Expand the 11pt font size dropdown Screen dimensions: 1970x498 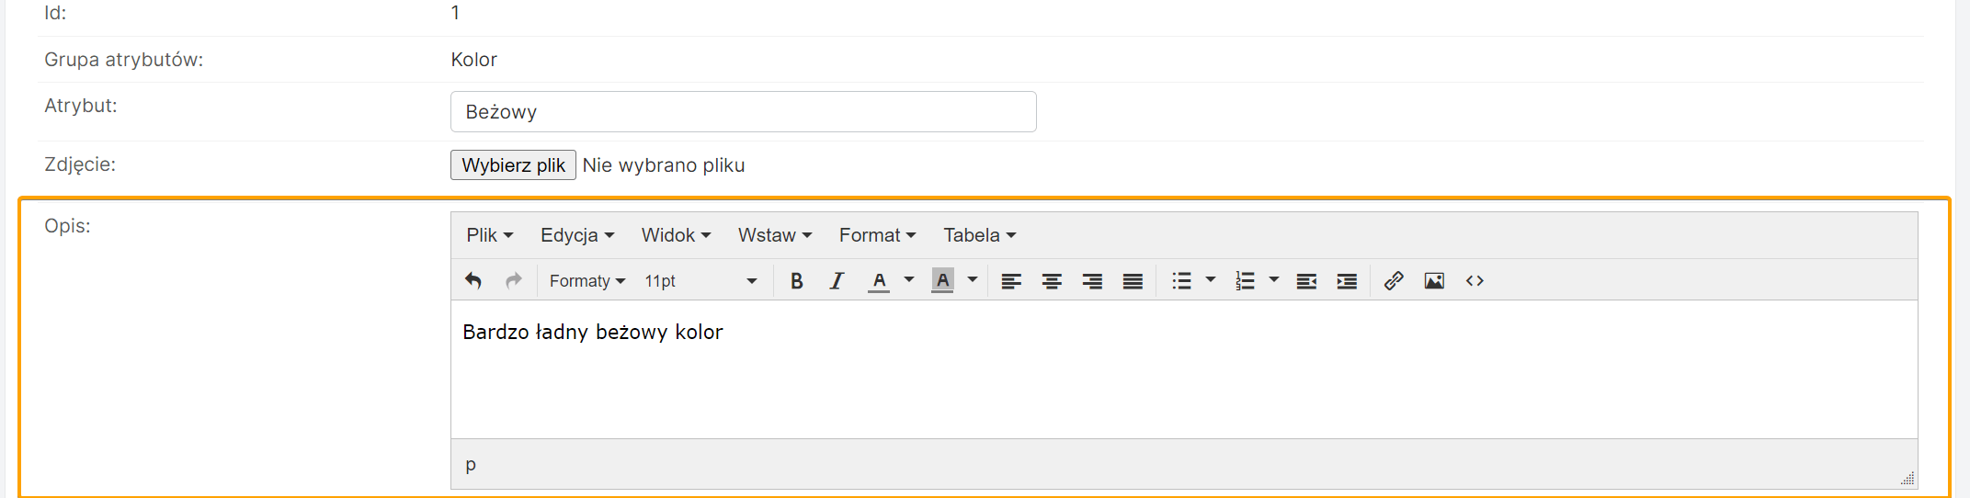(700, 281)
